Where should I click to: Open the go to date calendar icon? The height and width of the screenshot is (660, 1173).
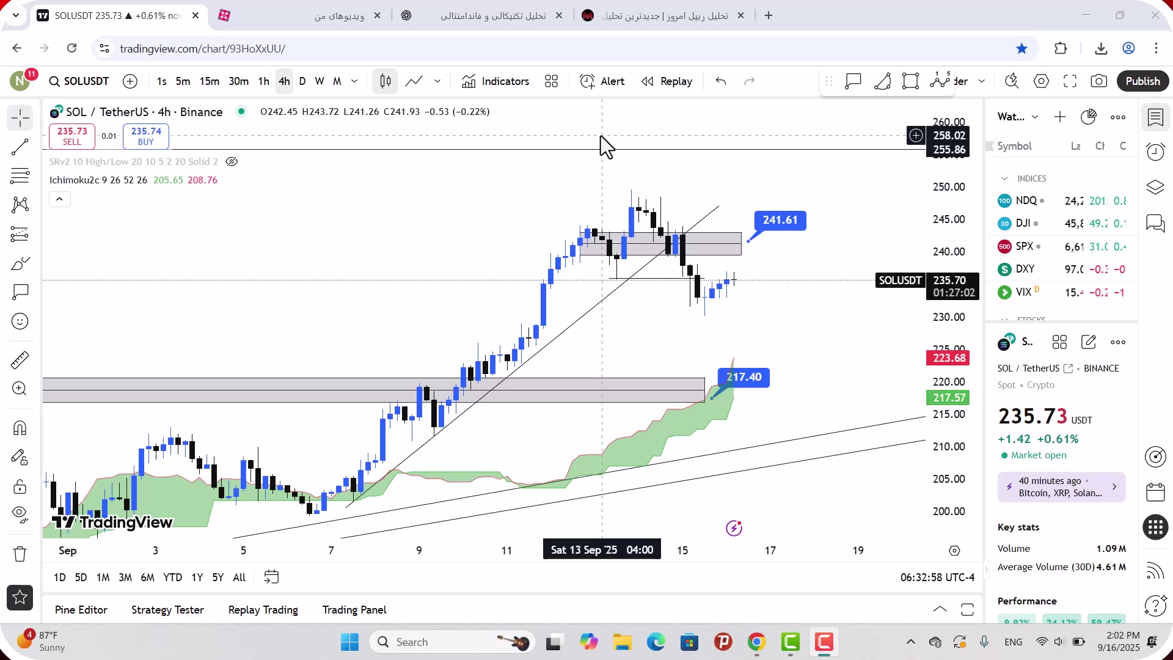(x=271, y=577)
